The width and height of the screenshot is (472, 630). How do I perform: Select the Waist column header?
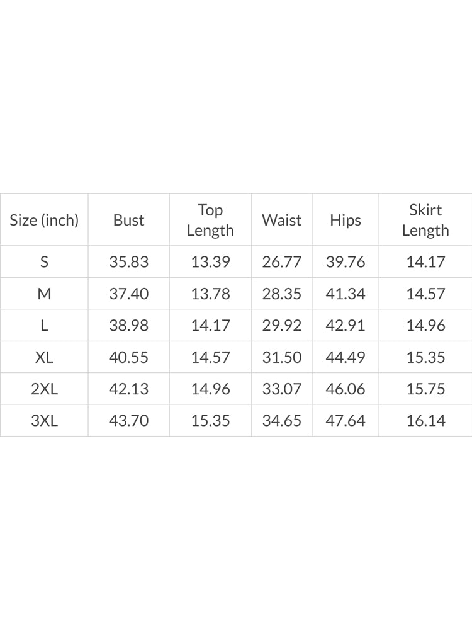[282, 220]
